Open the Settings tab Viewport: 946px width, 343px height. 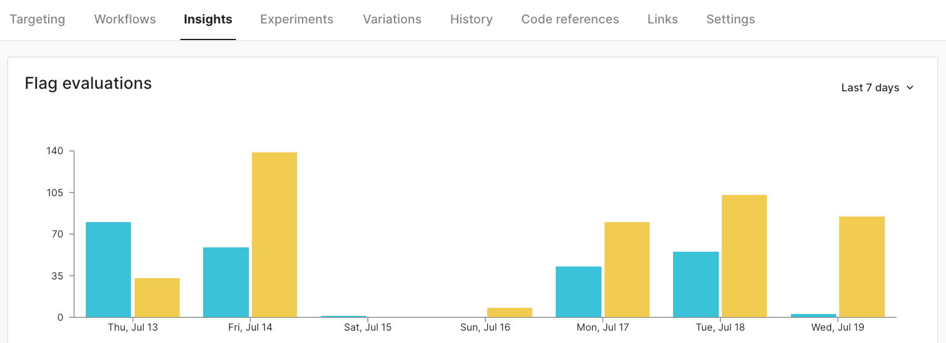click(x=730, y=19)
